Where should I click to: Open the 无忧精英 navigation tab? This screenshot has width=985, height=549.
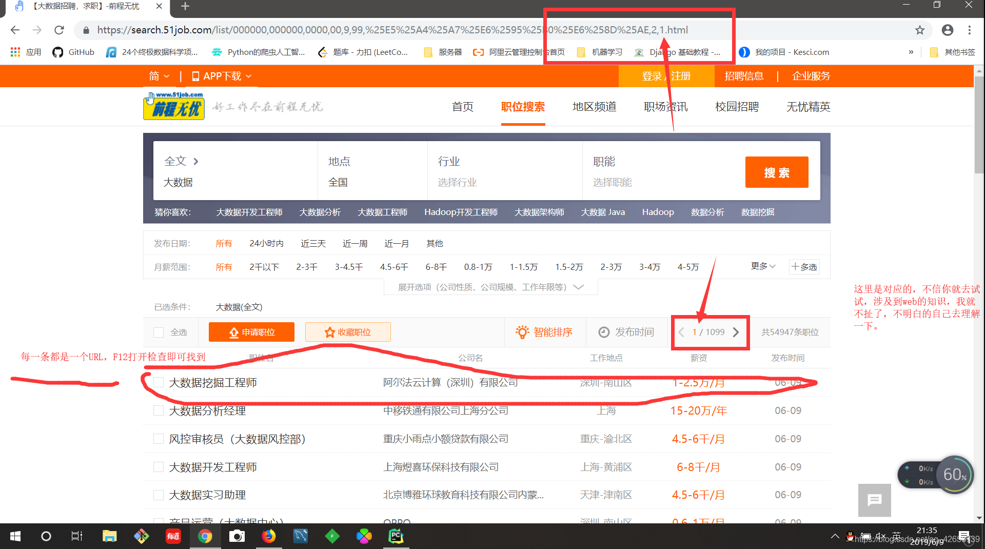tap(808, 107)
